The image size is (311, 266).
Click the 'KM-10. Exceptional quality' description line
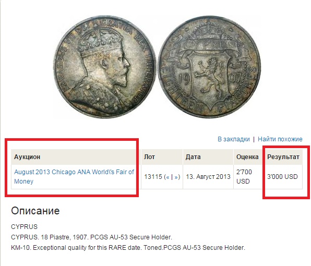(128, 248)
